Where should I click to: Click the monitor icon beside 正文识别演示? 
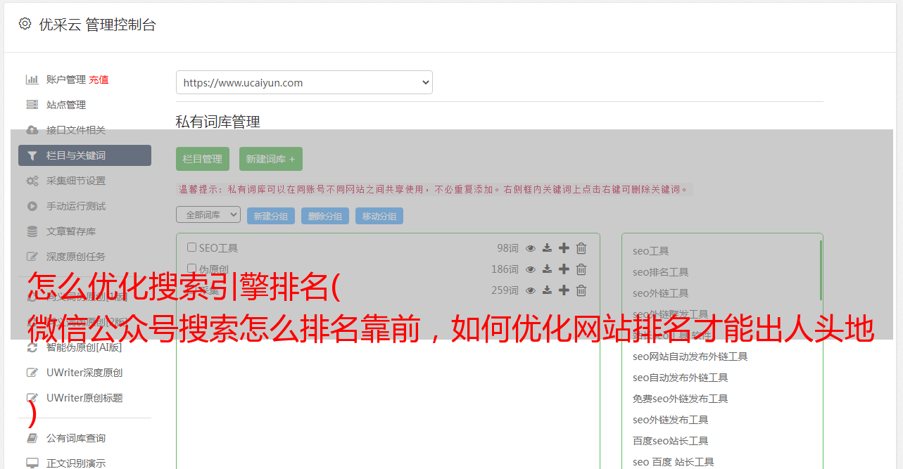tap(32, 463)
